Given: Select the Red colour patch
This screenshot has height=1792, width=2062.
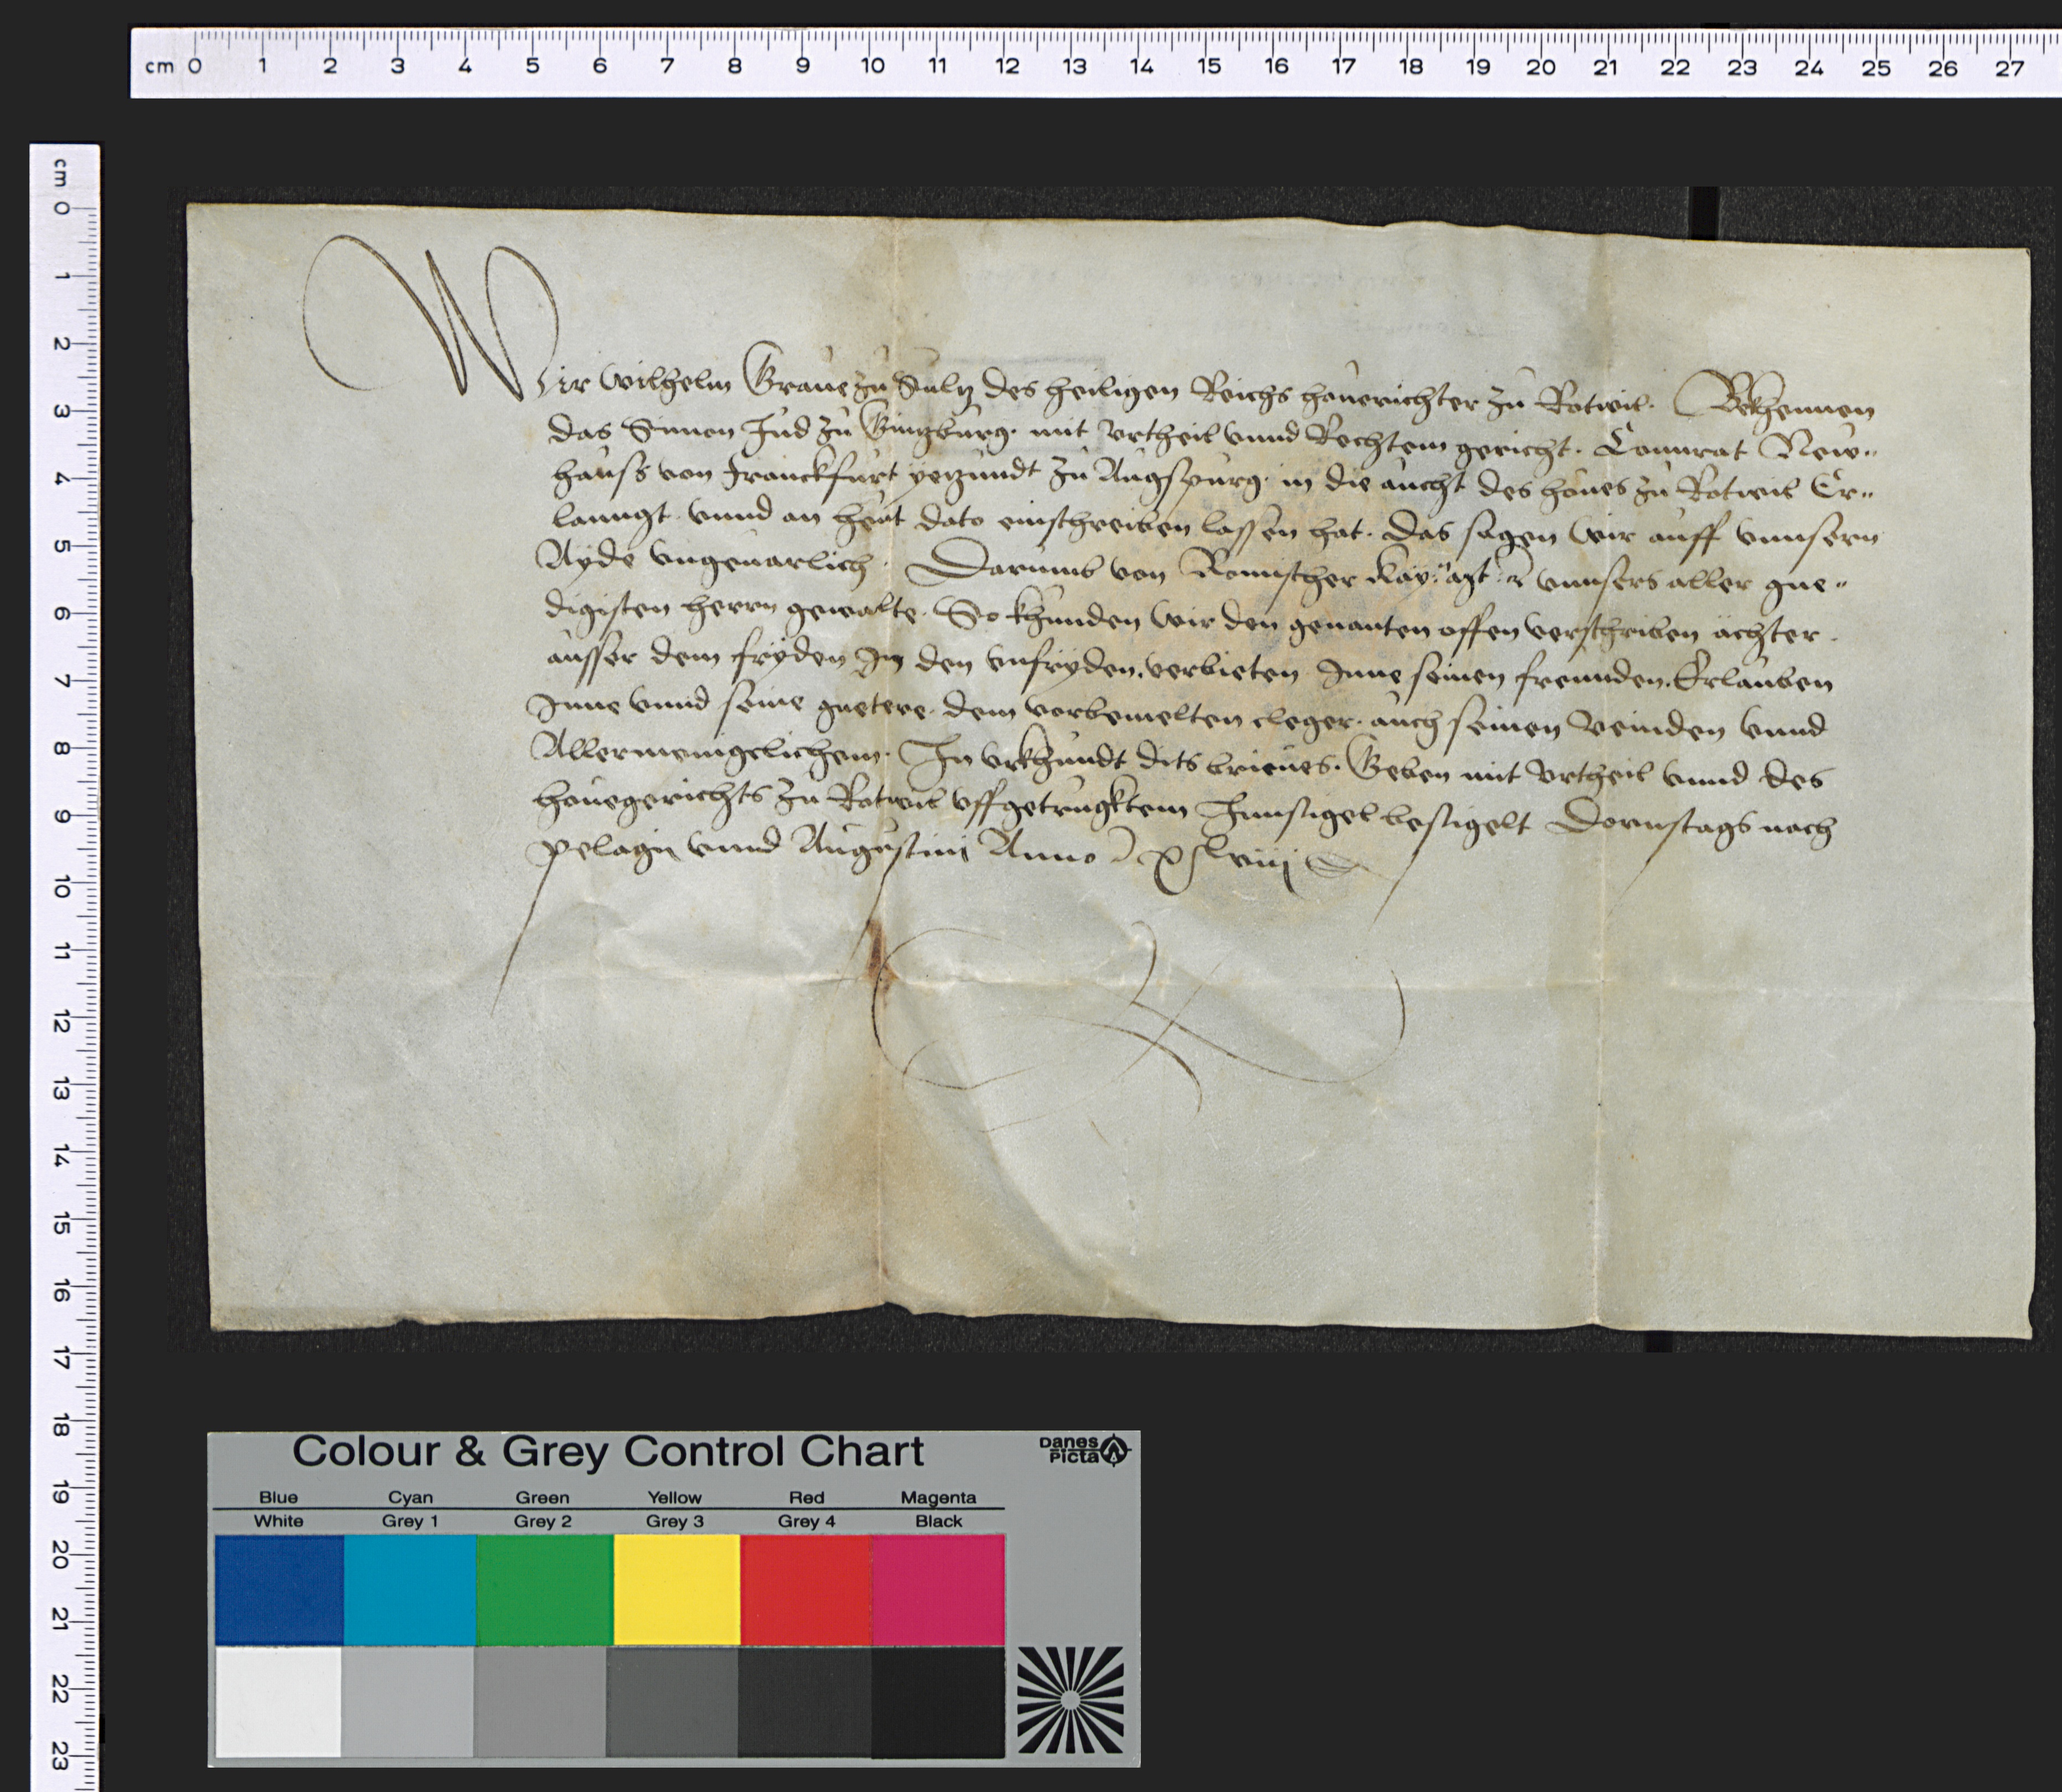Looking at the screenshot, I should (806, 1590).
